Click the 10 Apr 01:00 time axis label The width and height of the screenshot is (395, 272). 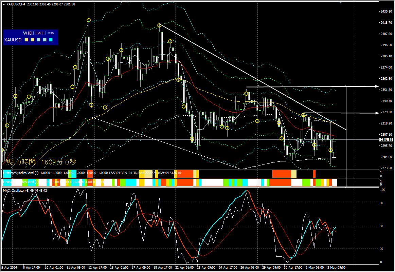[x=54, y=268]
